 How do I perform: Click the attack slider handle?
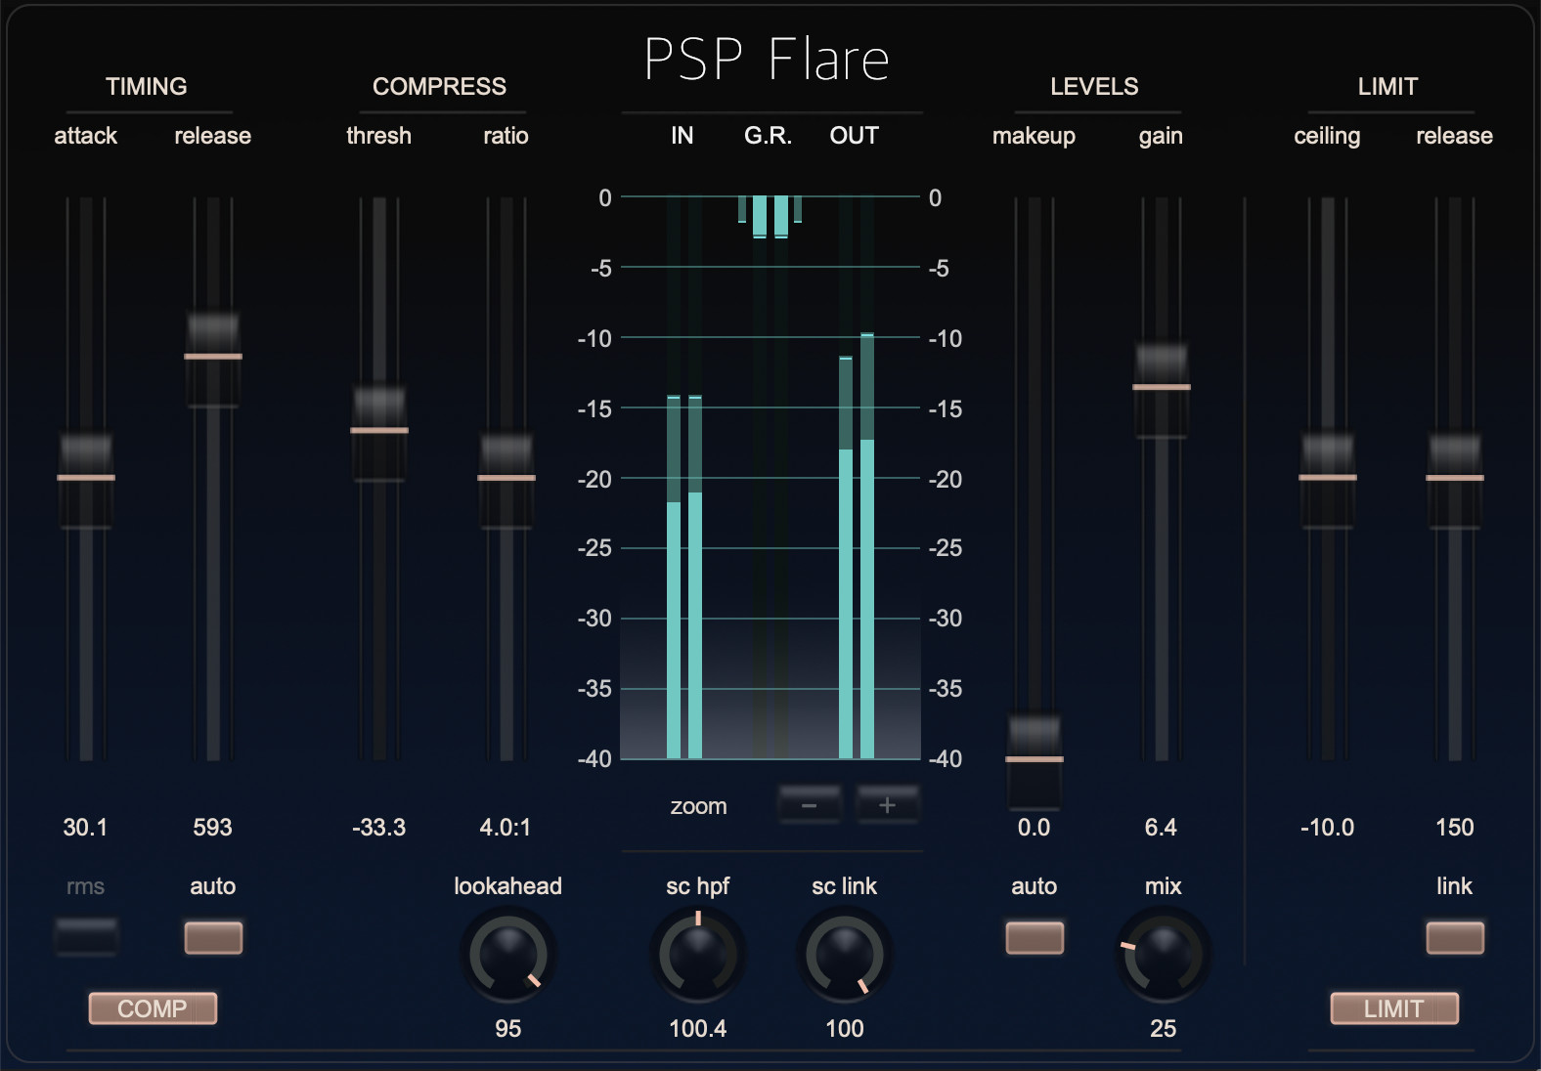[x=86, y=478]
